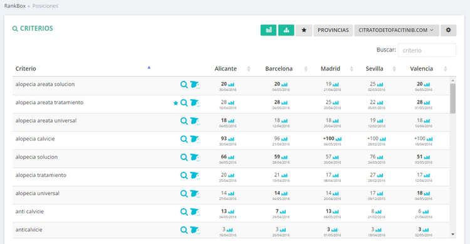
Task: Toggle the star favorites filter button
Action: pyautogui.click(x=304, y=30)
